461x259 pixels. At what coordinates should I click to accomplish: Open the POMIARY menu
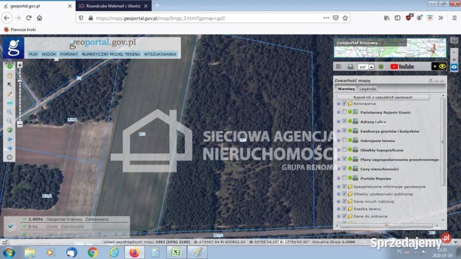tap(69, 54)
